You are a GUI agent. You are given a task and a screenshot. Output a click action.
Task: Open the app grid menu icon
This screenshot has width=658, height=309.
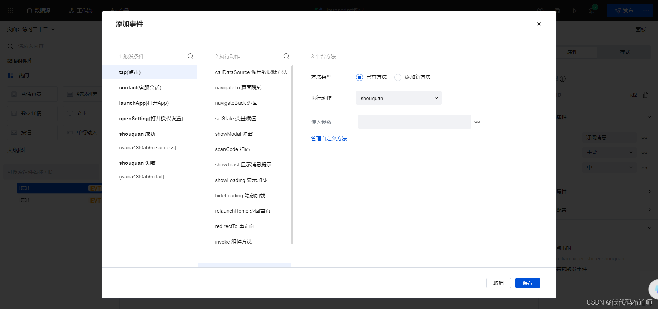(x=10, y=11)
